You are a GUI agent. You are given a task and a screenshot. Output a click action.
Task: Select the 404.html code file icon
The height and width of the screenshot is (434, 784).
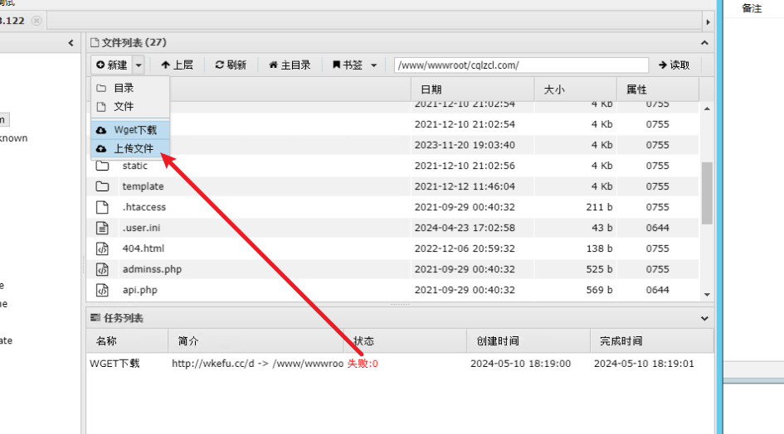[102, 248]
